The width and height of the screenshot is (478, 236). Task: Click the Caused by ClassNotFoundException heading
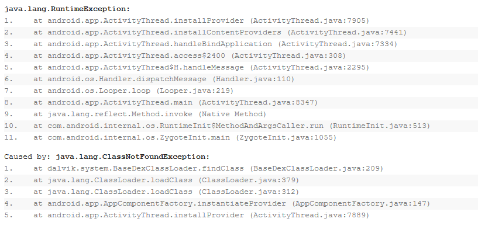[107, 157]
